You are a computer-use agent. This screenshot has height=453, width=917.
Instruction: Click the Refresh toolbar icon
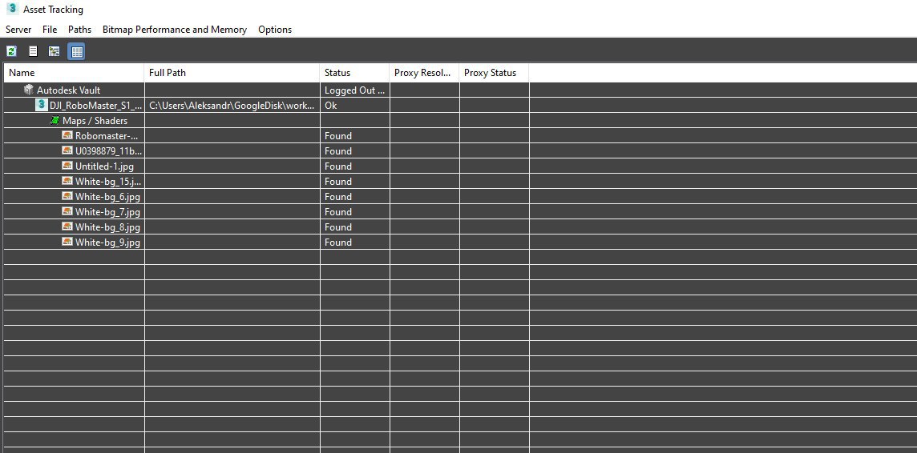point(11,51)
